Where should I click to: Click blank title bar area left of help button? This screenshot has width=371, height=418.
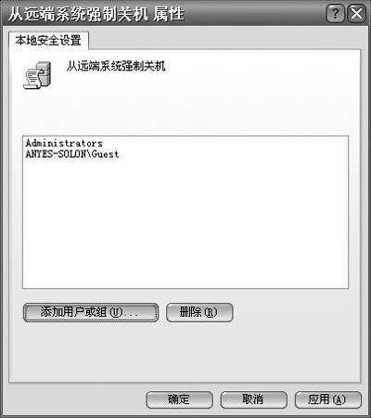[x=253, y=14]
